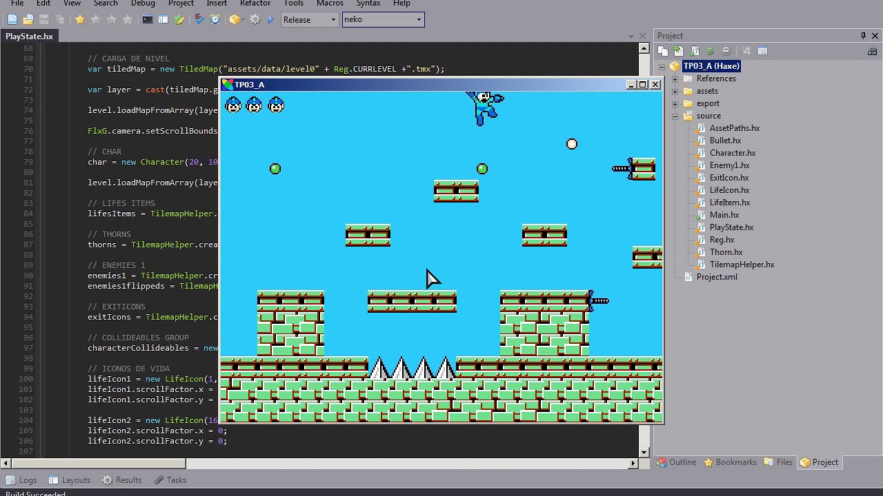Select ExitIcon.hx file

pos(729,178)
